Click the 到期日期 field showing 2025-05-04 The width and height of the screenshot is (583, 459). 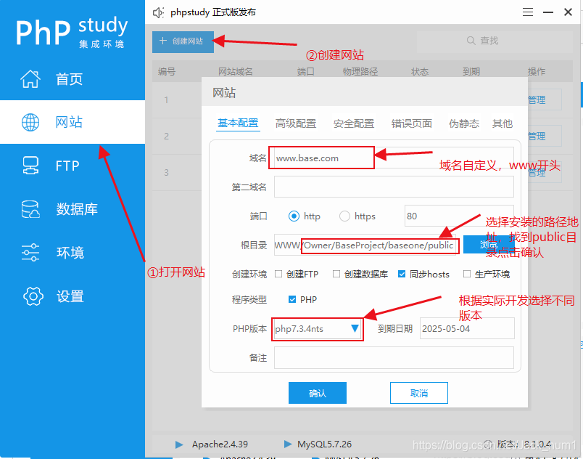pyautogui.click(x=467, y=328)
